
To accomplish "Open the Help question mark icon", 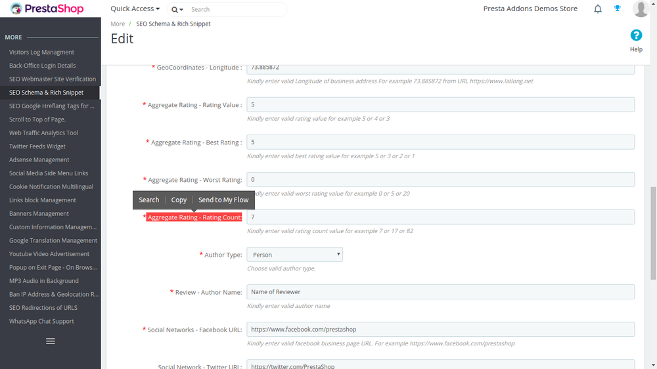I will [x=636, y=35].
